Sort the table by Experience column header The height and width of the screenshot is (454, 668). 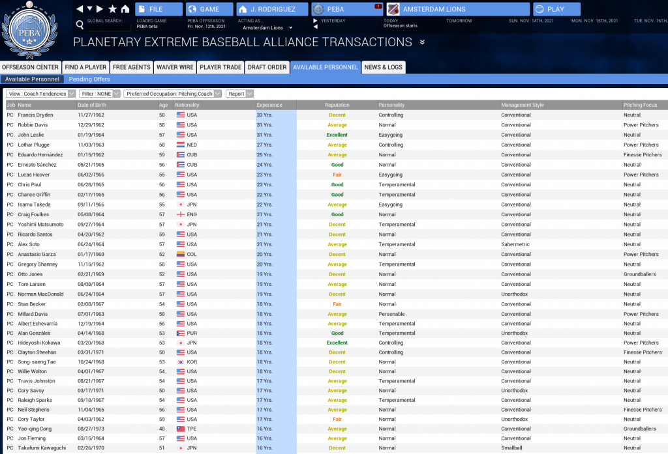click(x=276, y=105)
